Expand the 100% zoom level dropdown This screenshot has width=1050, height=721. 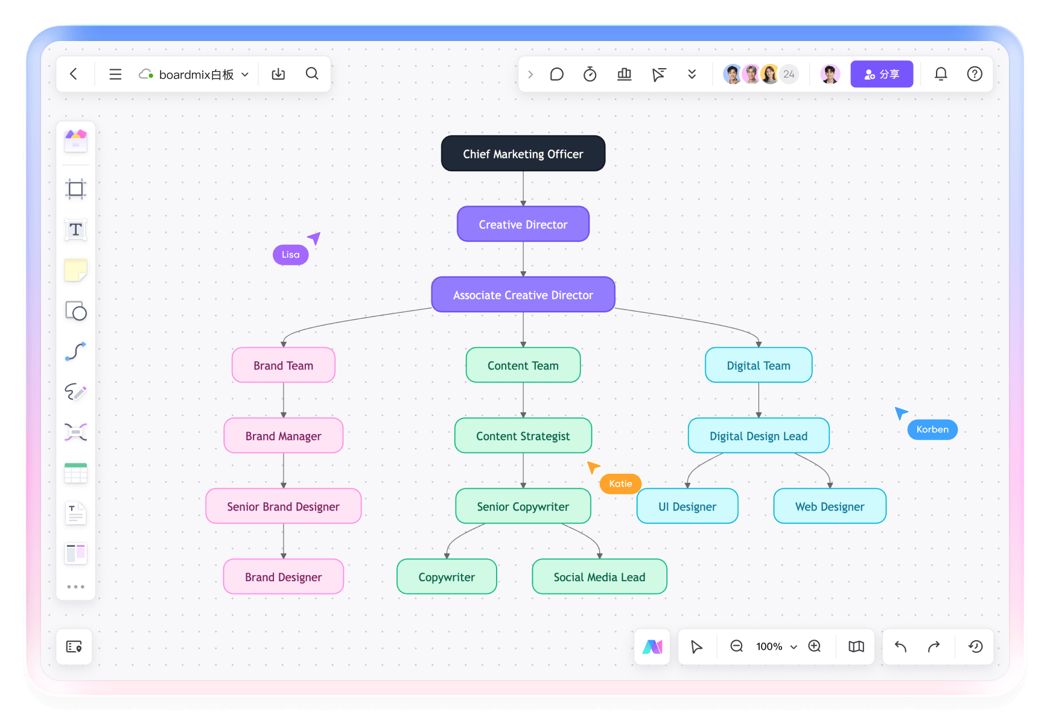(794, 647)
